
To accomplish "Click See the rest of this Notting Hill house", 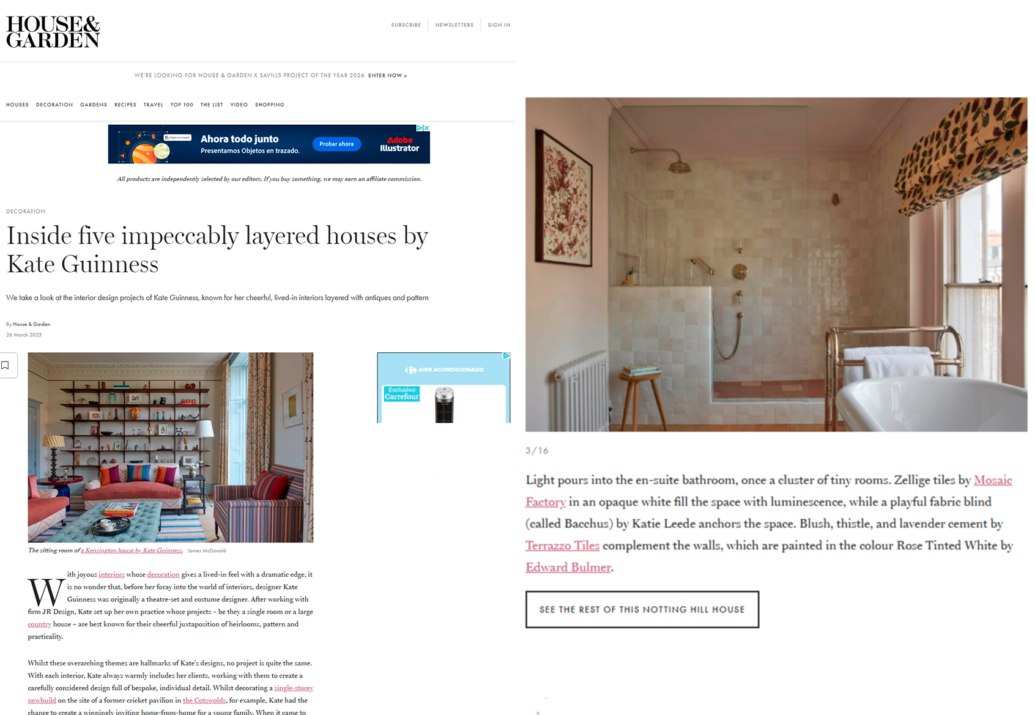I will (642, 609).
